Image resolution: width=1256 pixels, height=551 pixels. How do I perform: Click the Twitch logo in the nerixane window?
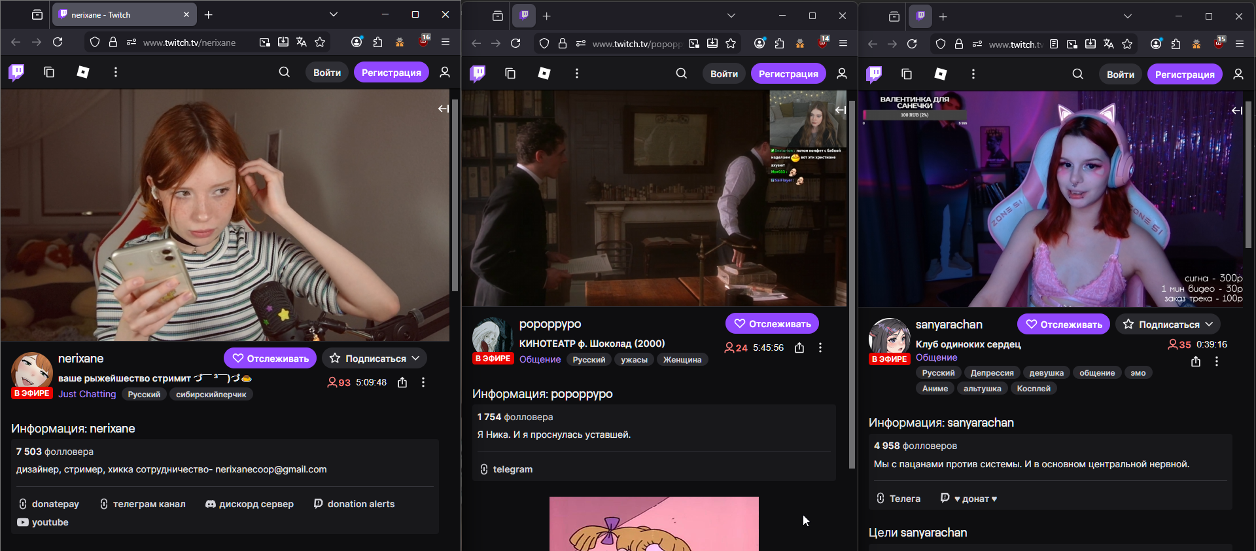(17, 72)
